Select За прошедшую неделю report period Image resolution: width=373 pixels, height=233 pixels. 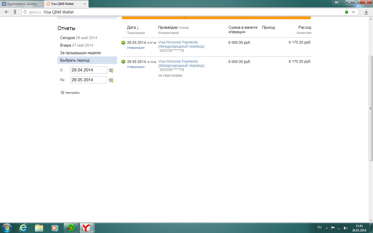coord(81,53)
